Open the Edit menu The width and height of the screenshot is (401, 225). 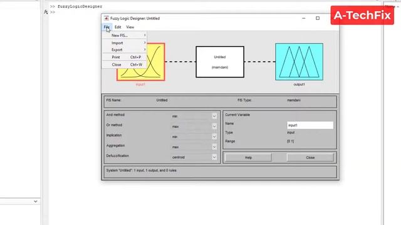coord(118,27)
